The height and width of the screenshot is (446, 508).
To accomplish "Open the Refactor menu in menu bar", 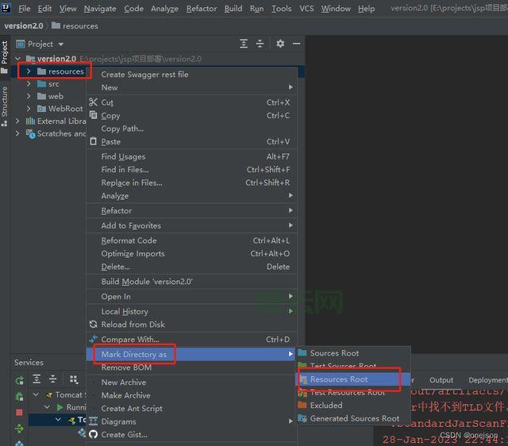I will click(x=201, y=9).
